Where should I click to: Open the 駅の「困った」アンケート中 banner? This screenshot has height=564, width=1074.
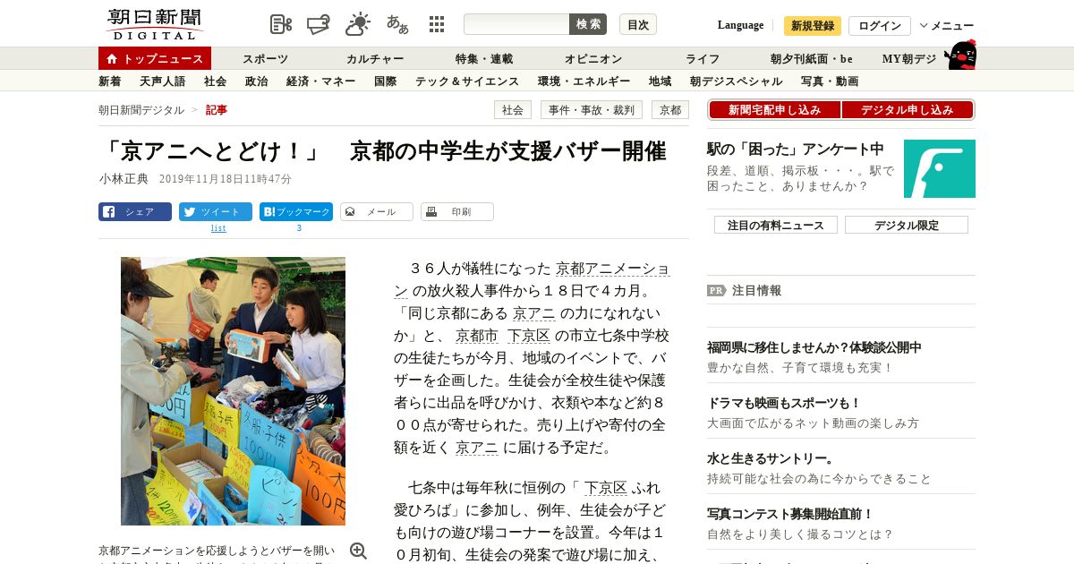pos(796,149)
